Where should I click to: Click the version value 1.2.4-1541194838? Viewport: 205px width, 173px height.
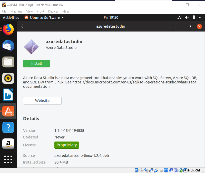(x=69, y=131)
